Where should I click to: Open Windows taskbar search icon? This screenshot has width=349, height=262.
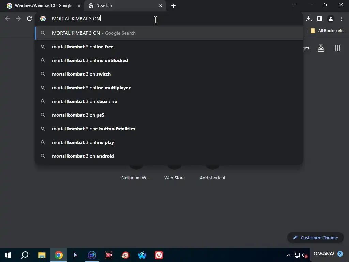tap(25, 255)
